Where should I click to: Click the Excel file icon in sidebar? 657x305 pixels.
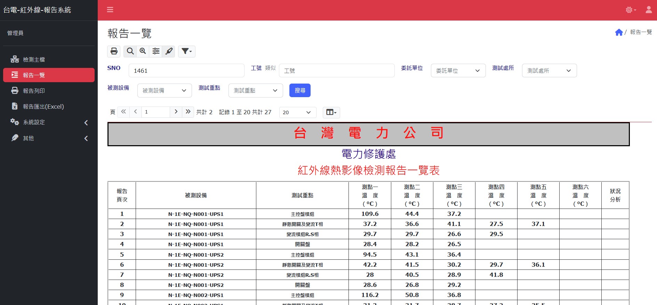pyautogui.click(x=15, y=106)
